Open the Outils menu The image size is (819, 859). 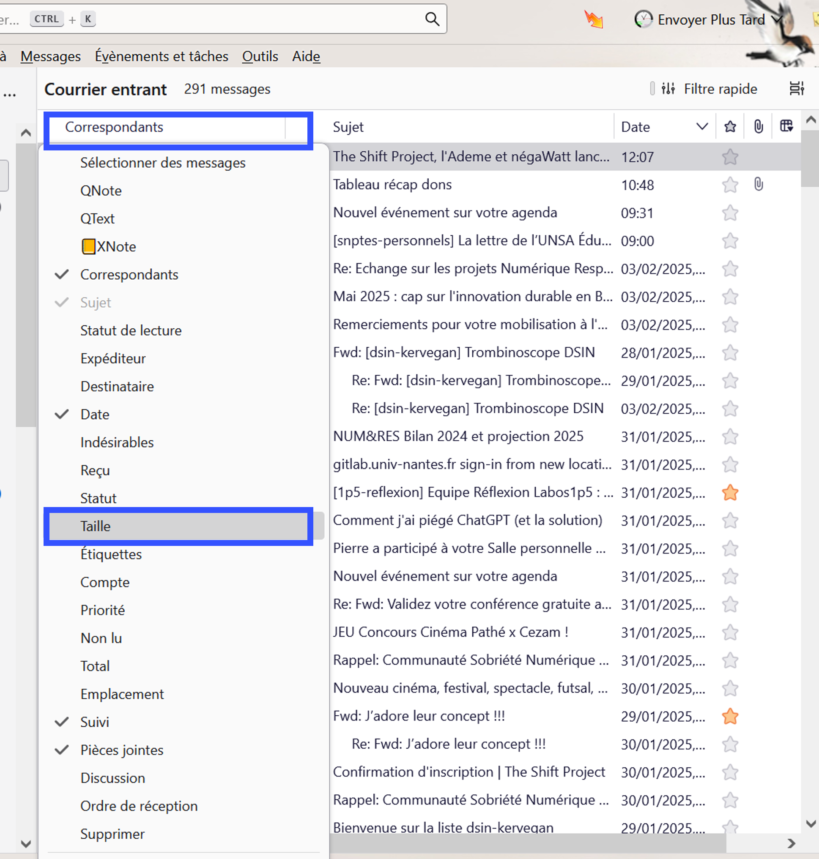(x=260, y=56)
